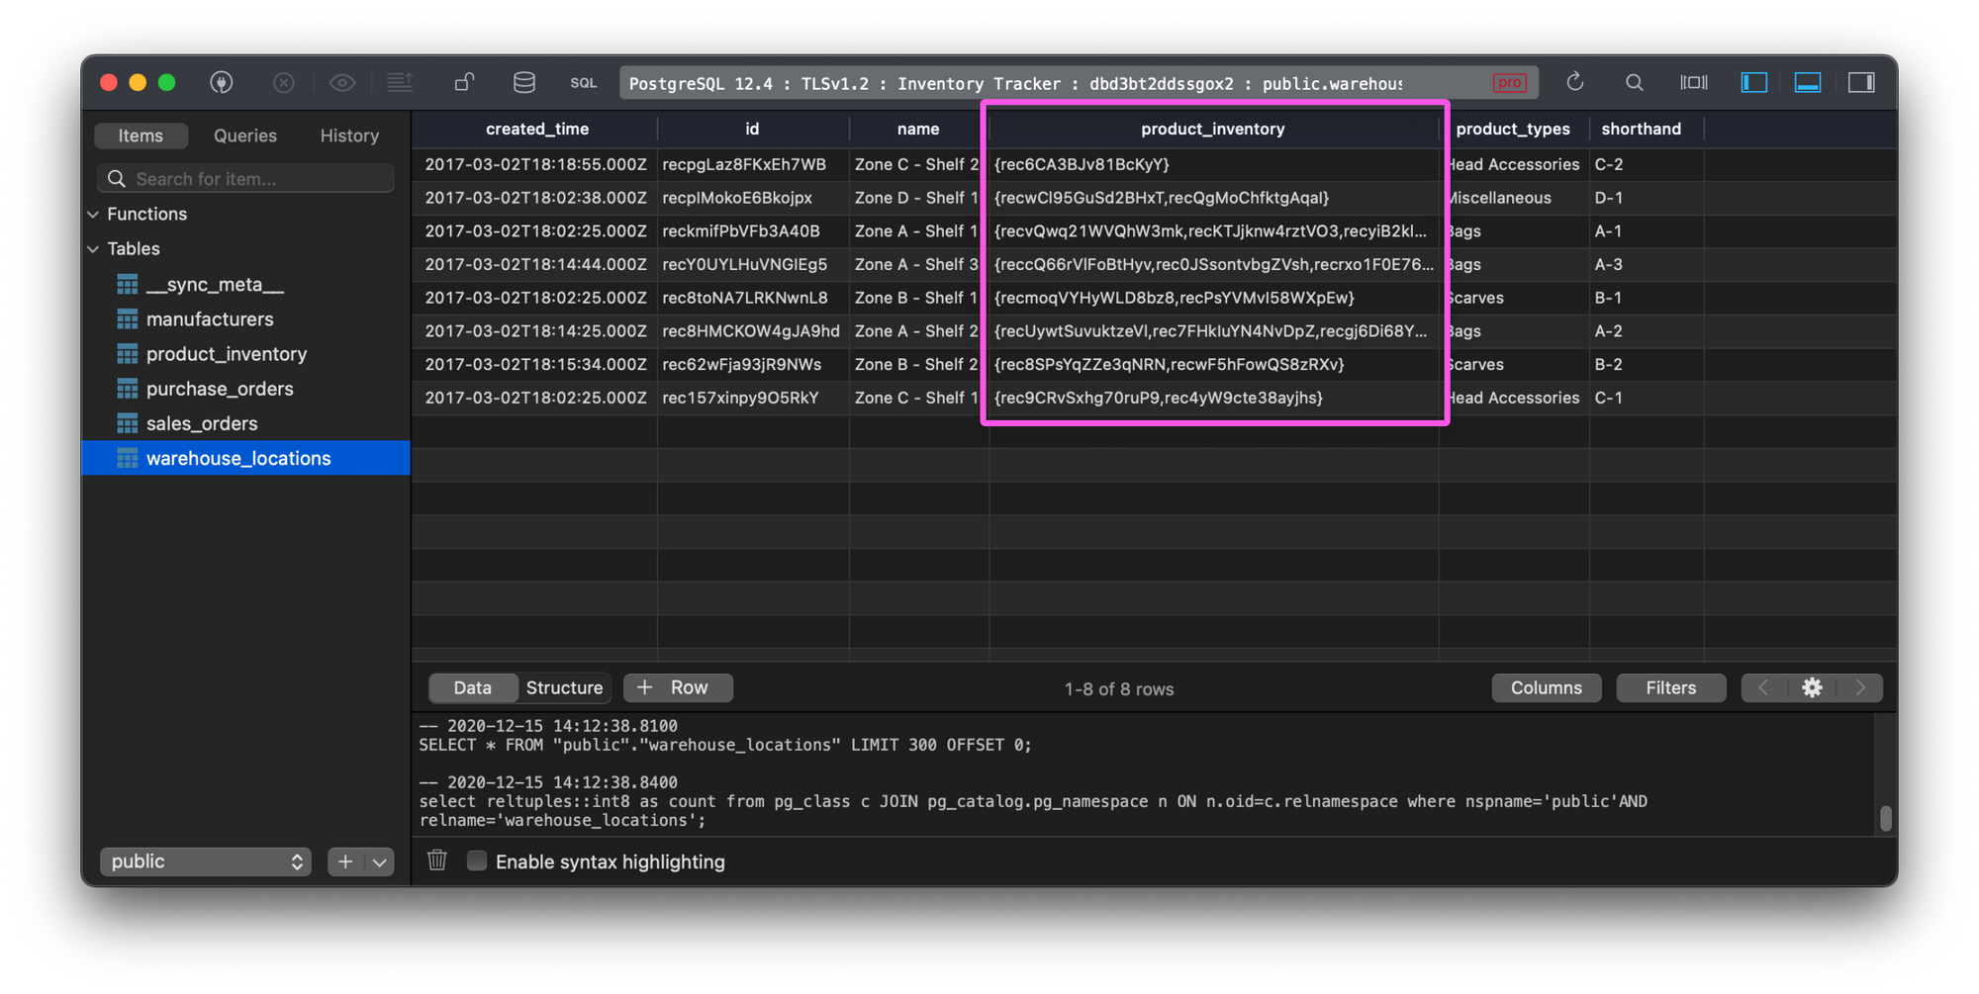Go to the previous page arrow
The image size is (1979, 994).
(x=1763, y=687)
